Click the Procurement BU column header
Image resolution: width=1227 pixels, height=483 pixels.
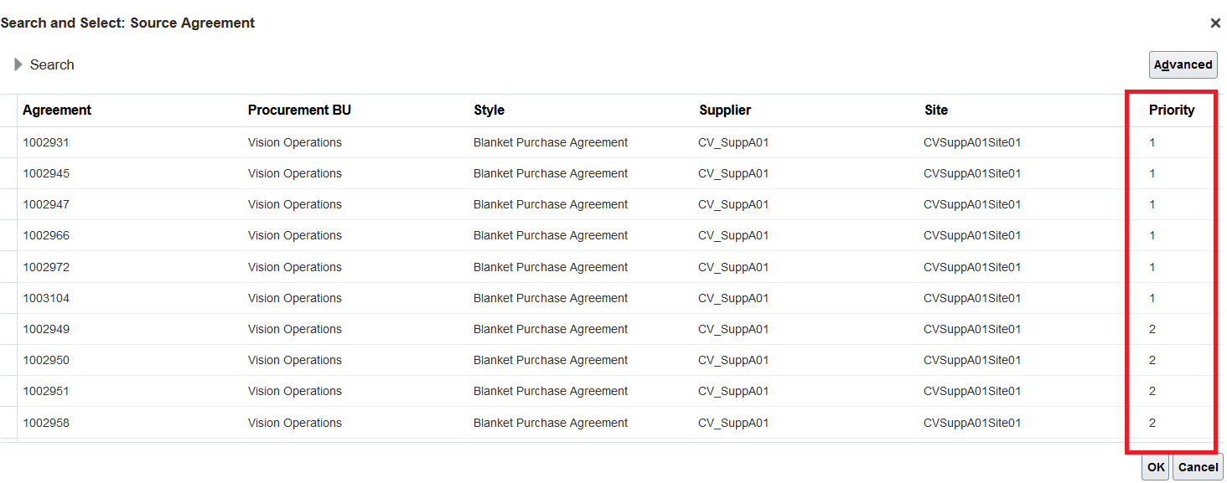[x=299, y=110]
